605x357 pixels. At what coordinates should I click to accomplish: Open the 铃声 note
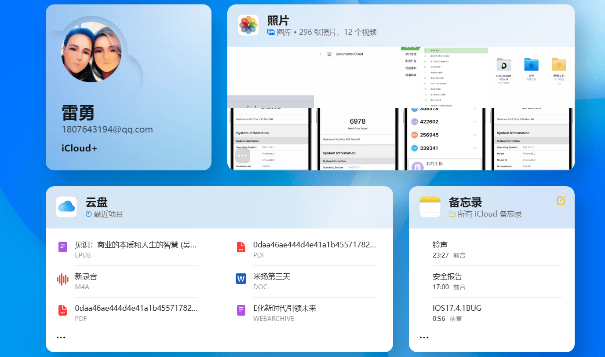tap(497, 250)
